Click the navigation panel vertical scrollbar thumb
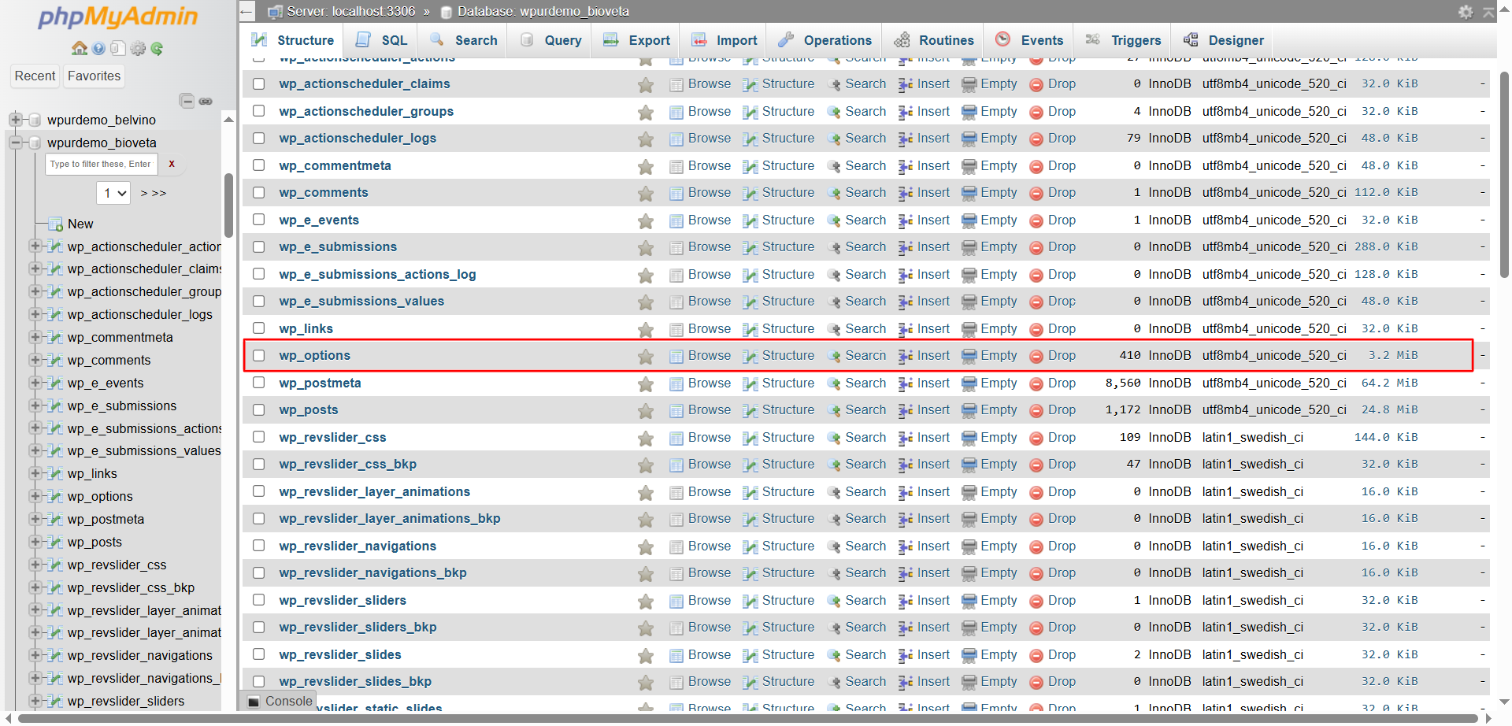The width and height of the screenshot is (1512, 726). point(228,205)
